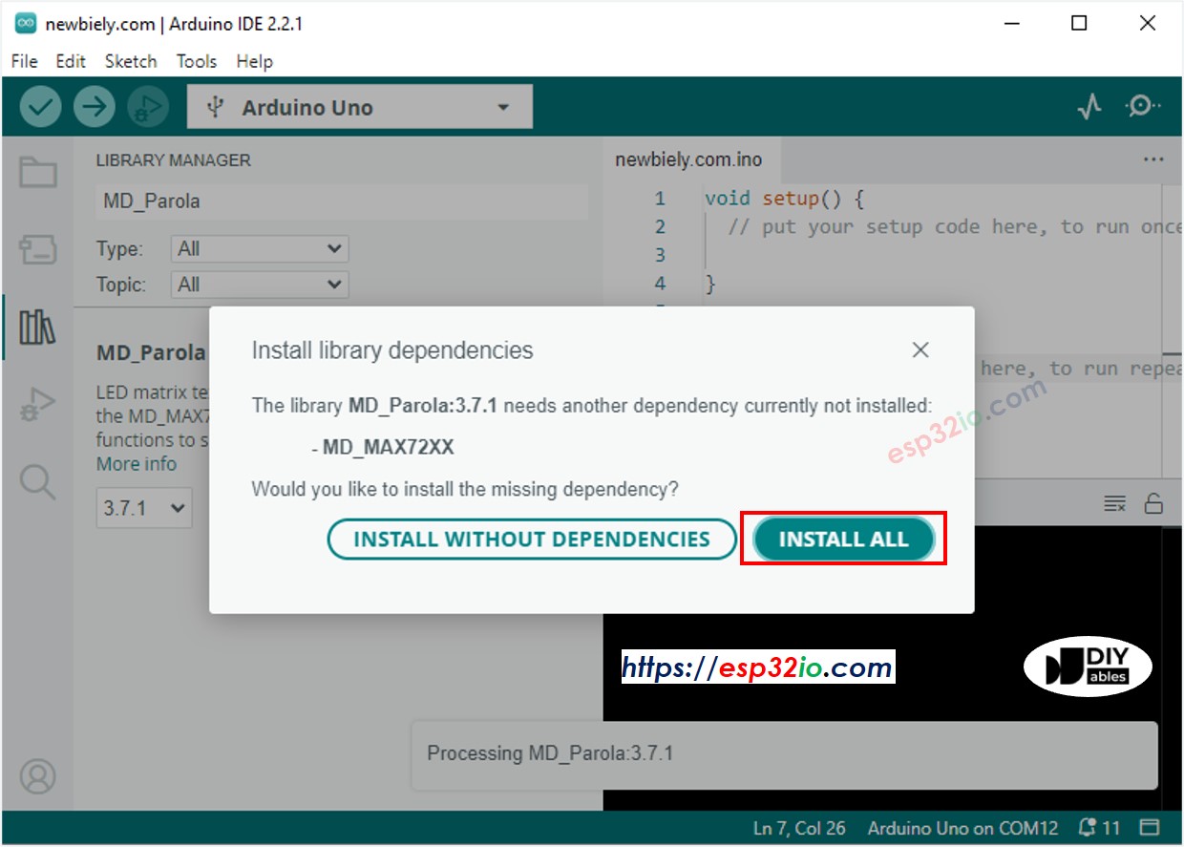This screenshot has width=1184, height=847.
Task: Toggle the bottom panel from the status bar
Action: point(1152,827)
